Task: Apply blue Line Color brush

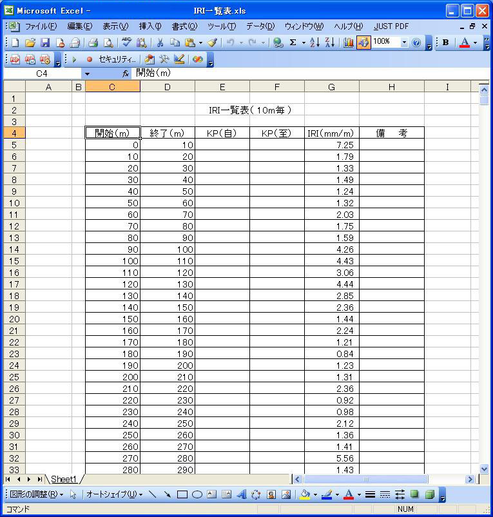Action: coord(327,494)
